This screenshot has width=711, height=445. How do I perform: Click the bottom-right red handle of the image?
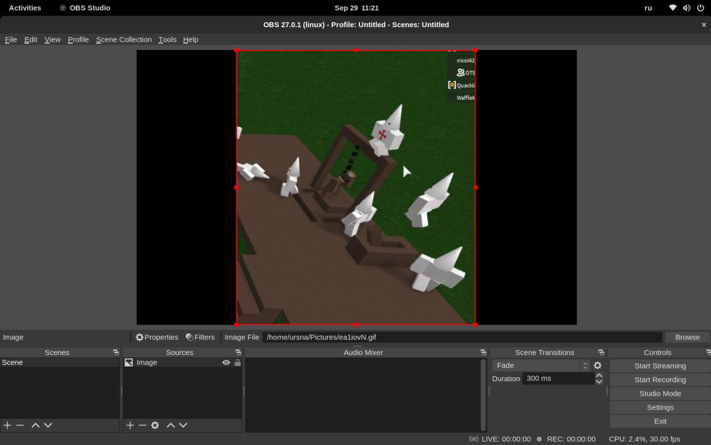pyautogui.click(x=475, y=325)
